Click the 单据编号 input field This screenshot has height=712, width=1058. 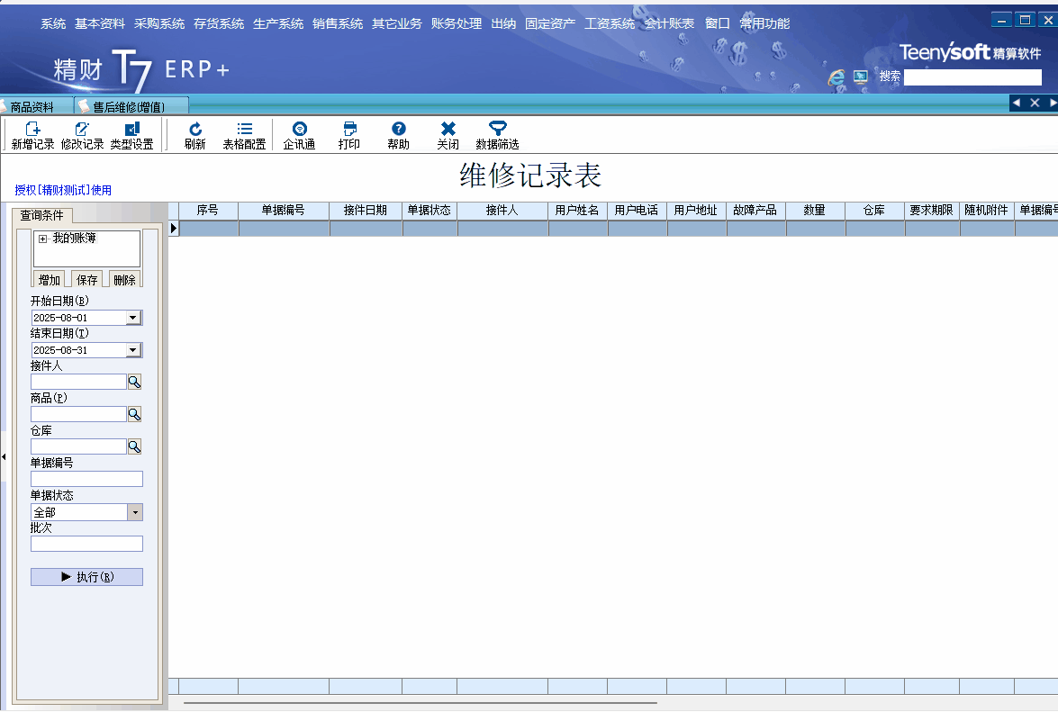(x=86, y=479)
